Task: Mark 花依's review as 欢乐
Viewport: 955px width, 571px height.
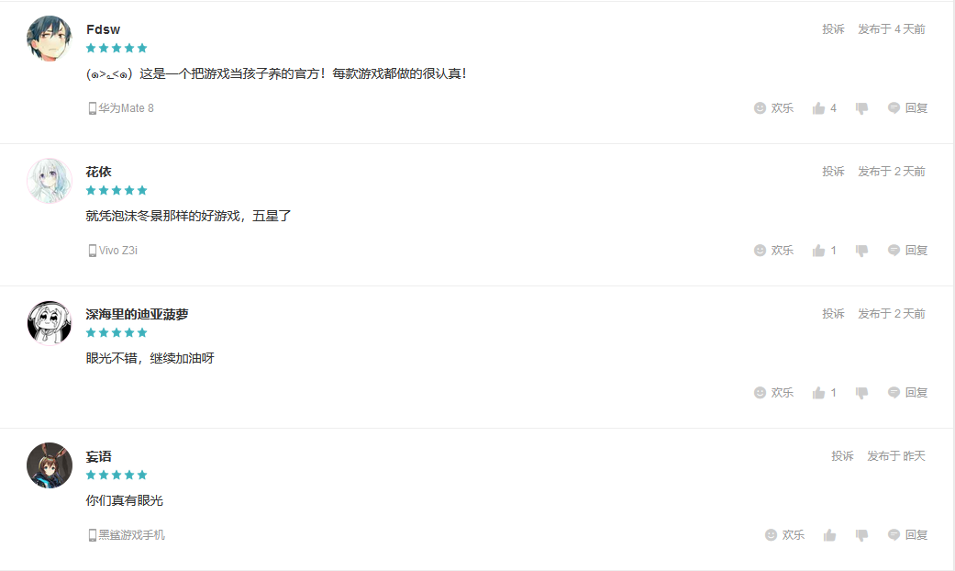Action: tap(773, 251)
